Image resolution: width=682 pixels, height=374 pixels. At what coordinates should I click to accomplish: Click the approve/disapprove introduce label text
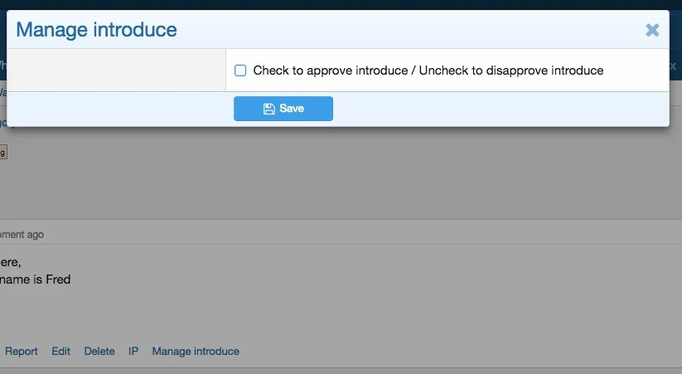pyautogui.click(x=428, y=70)
